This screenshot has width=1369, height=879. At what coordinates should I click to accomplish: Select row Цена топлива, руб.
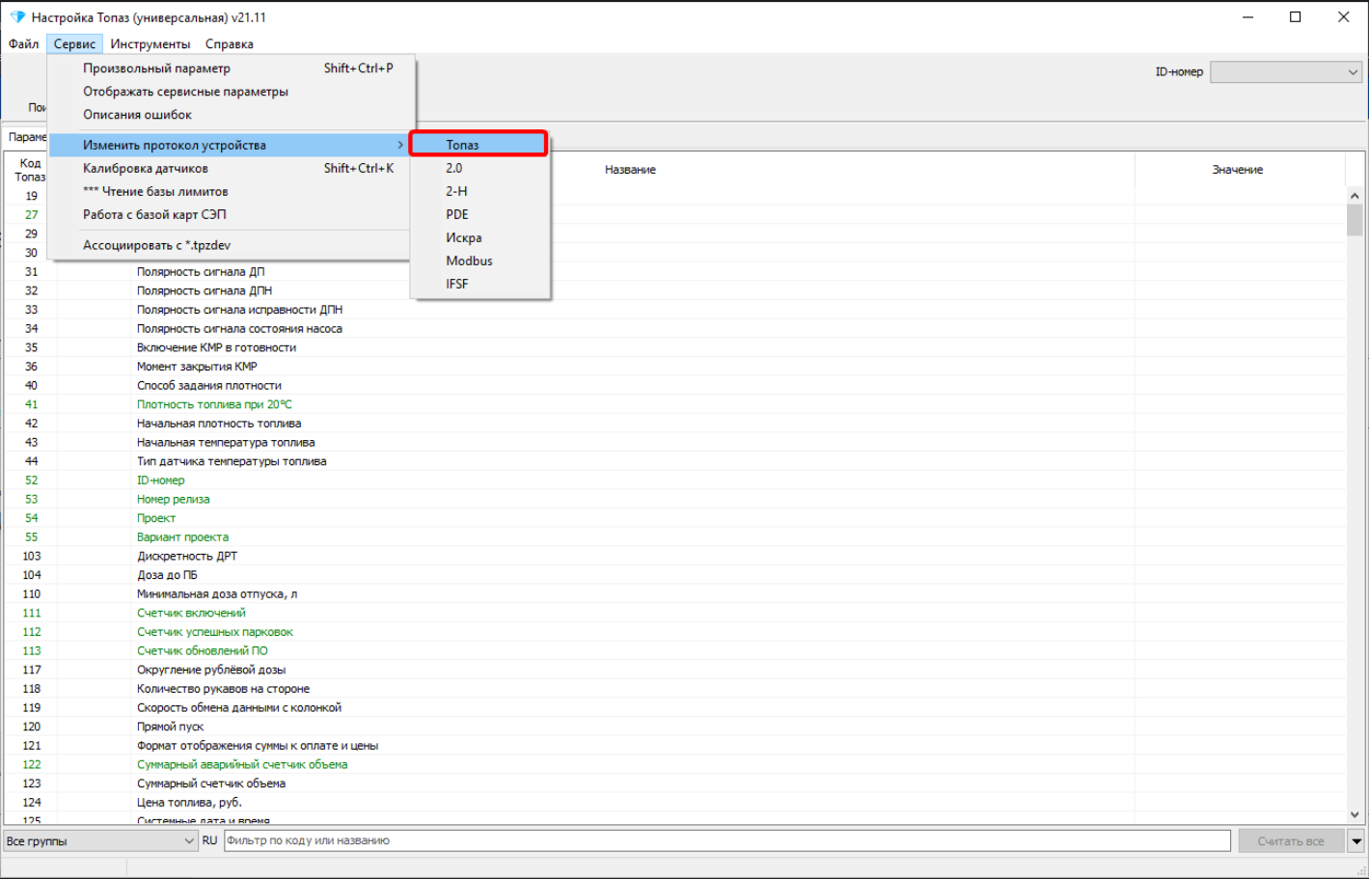675,803
